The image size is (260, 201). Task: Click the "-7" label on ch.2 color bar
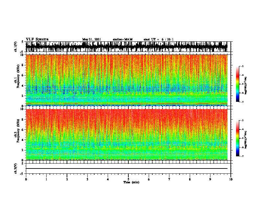click(x=242, y=156)
